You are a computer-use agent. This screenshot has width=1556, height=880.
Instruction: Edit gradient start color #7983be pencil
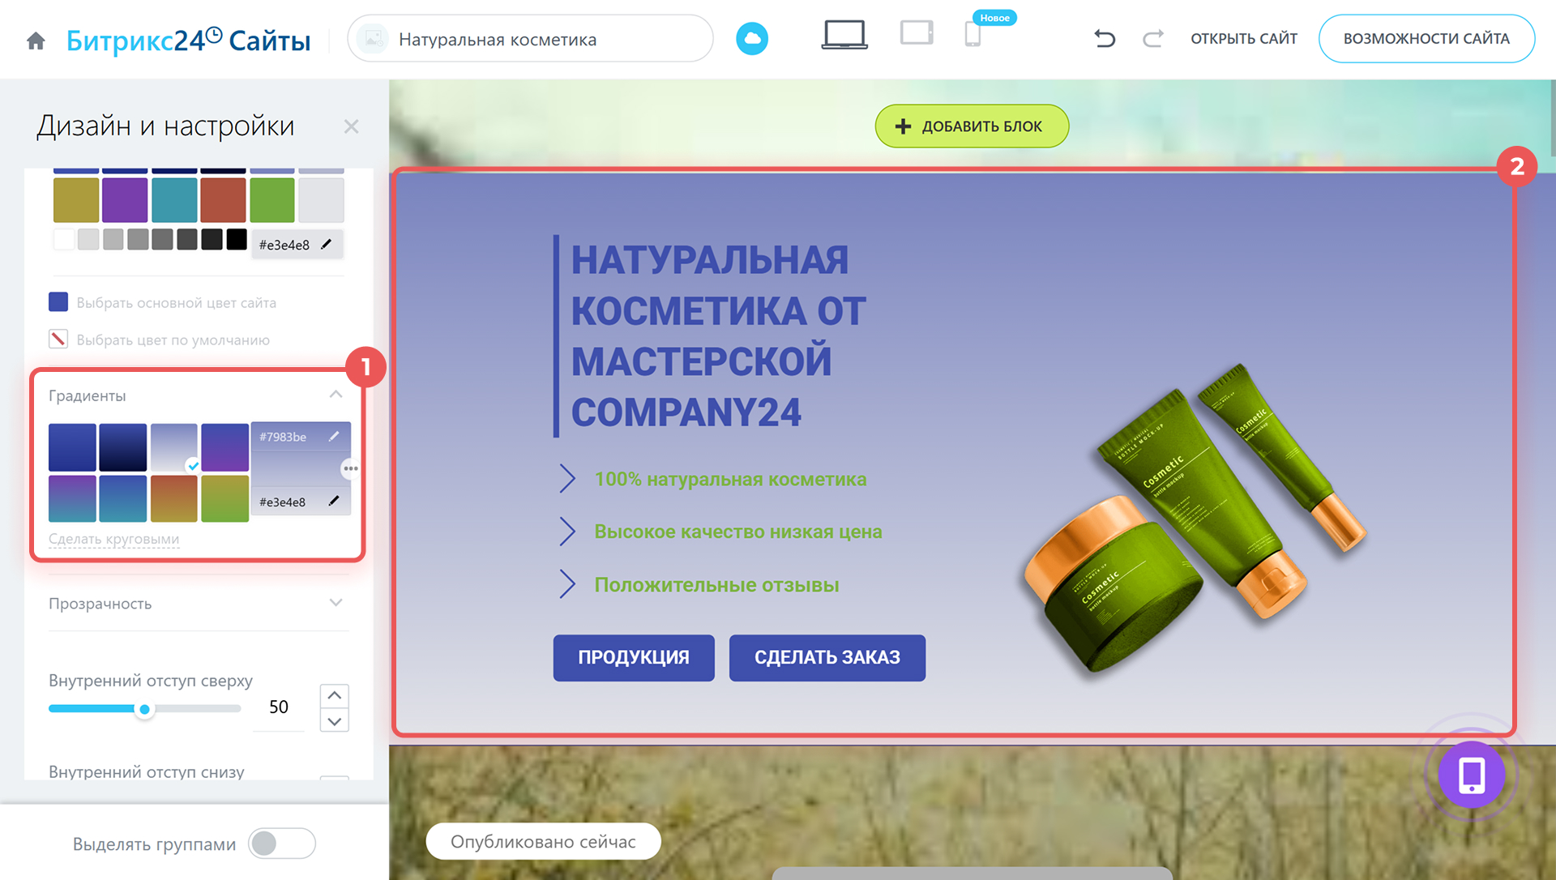(x=333, y=436)
